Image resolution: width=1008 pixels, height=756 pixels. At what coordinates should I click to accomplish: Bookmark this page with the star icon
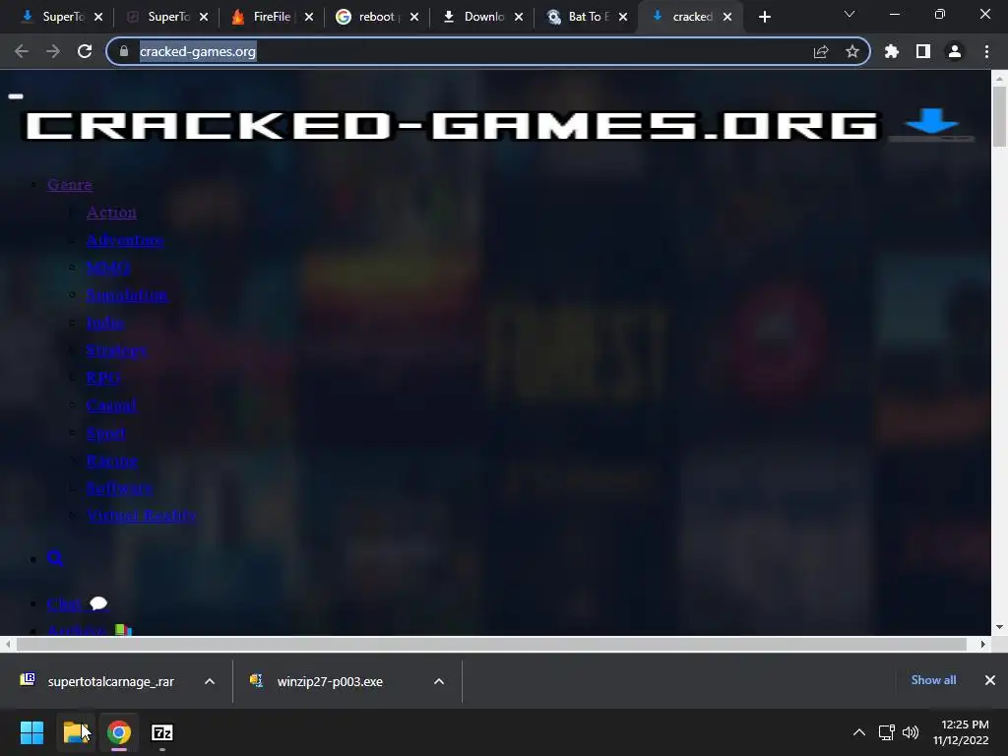[x=852, y=51]
